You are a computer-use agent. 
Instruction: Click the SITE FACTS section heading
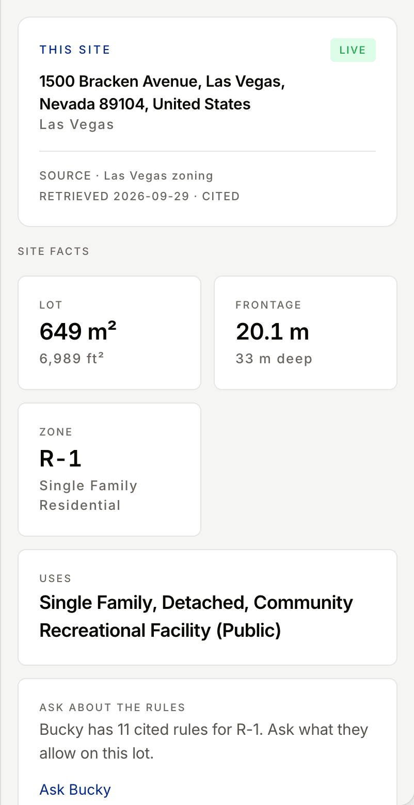pyautogui.click(x=54, y=251)
